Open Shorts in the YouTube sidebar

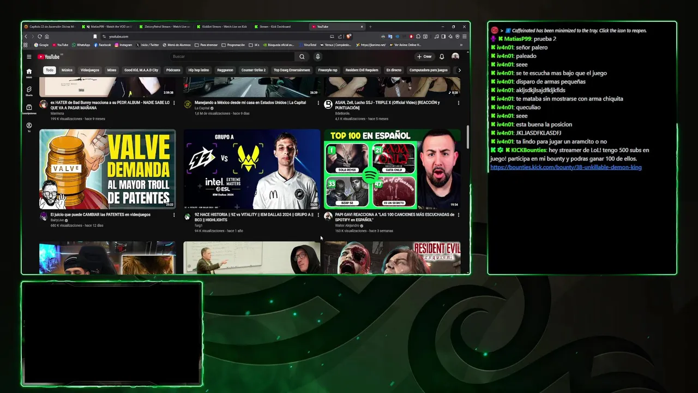click(x=29, y=91)
